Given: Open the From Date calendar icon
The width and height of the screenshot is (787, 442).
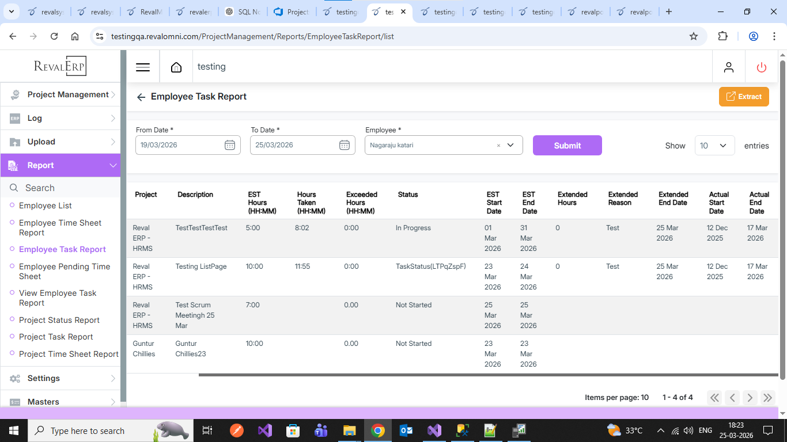Looking at the screenshot, I should coord(229,145).
